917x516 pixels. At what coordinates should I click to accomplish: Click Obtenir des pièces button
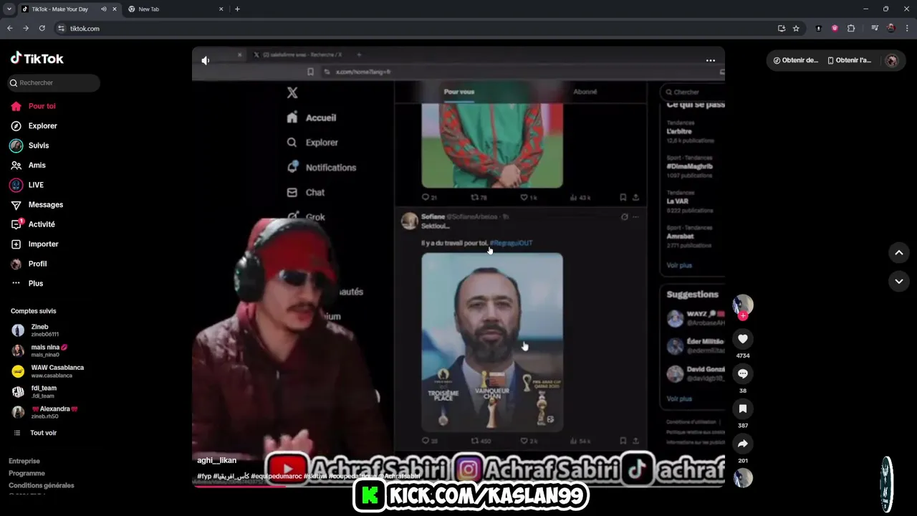click(795, 60)
